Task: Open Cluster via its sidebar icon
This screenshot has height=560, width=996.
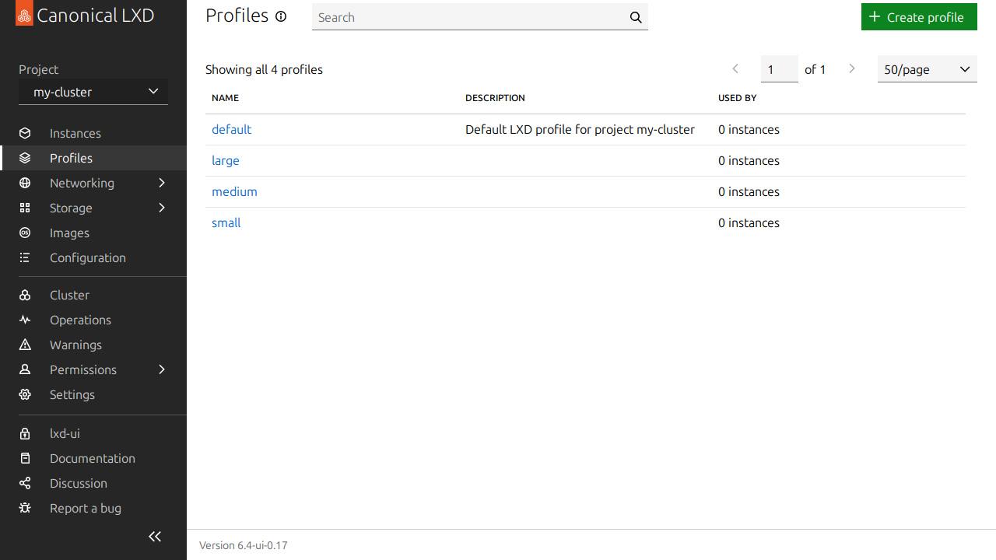Action: (25, 295)
